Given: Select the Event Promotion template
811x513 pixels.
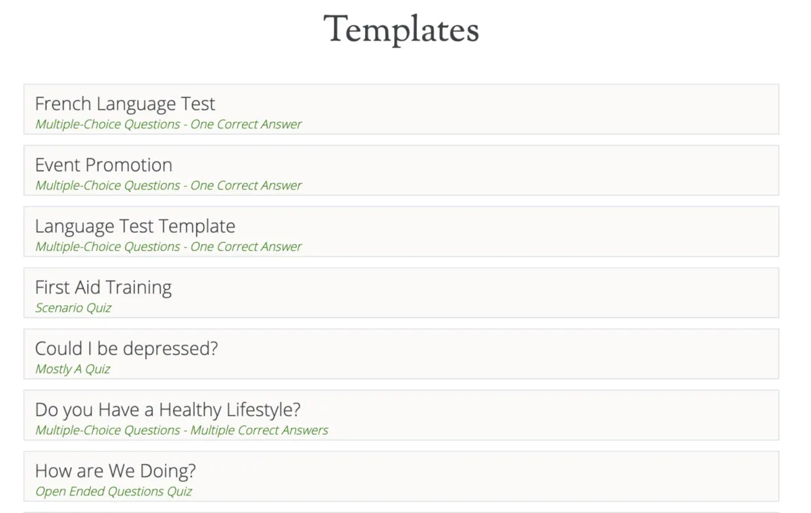Looking at the screenshot, I should [103, 165].
